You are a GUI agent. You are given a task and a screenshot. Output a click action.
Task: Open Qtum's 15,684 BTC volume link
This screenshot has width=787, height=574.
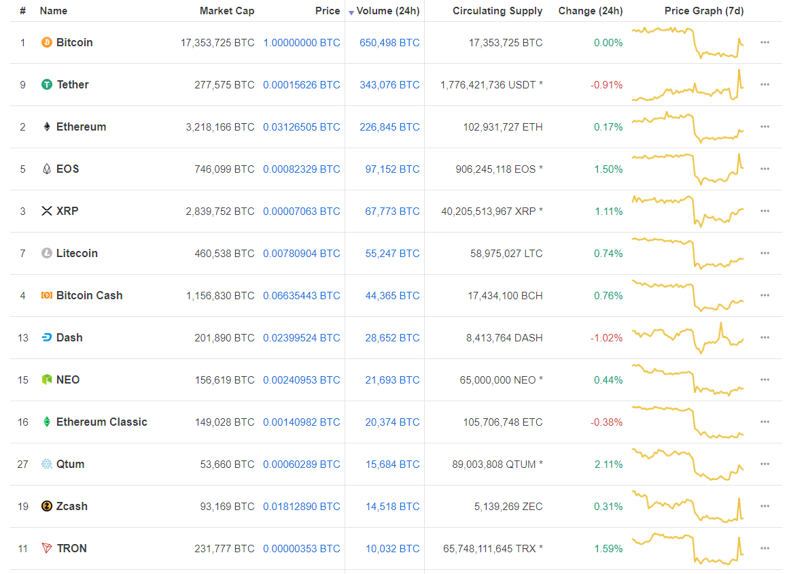392,464
